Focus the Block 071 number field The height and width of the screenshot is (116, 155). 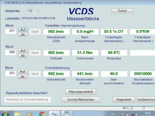[x=11, y=31]
